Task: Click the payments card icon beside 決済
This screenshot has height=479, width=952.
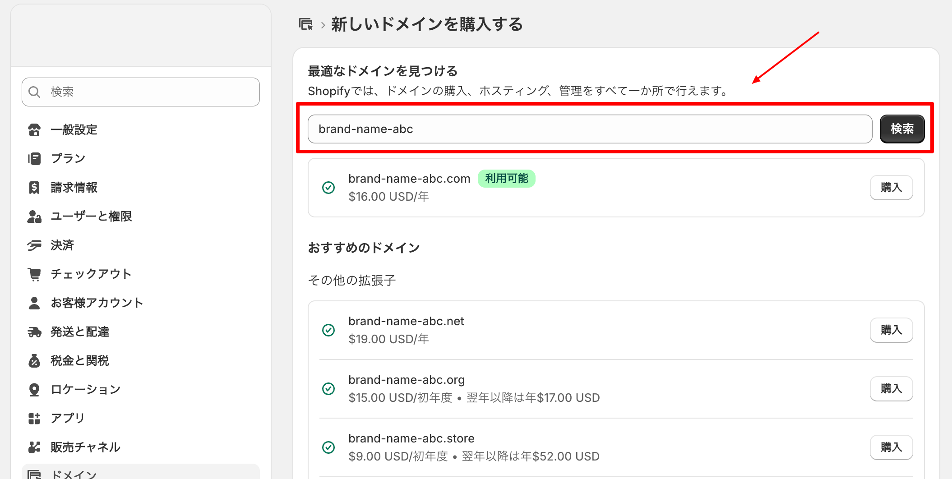Action: [34, 245]
